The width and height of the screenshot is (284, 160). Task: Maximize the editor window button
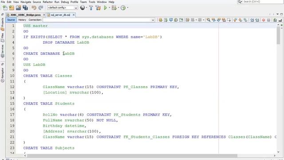(x=281, y=14)
